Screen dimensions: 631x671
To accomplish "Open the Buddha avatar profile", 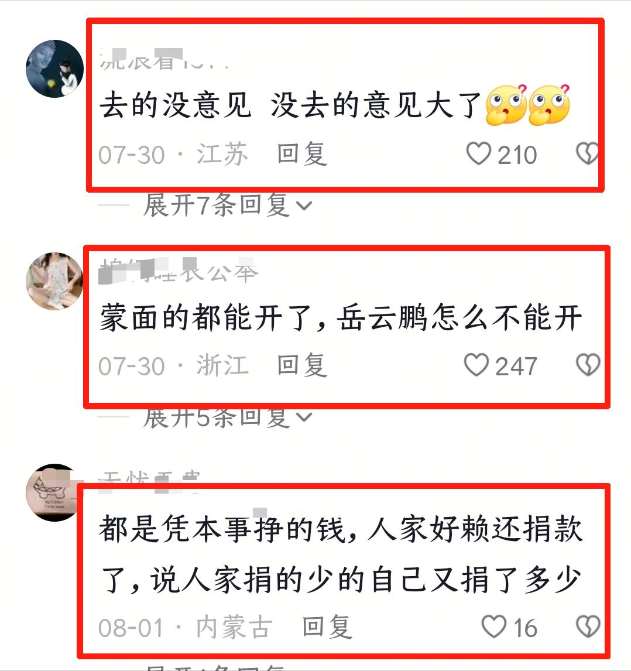I will [55, 69].
